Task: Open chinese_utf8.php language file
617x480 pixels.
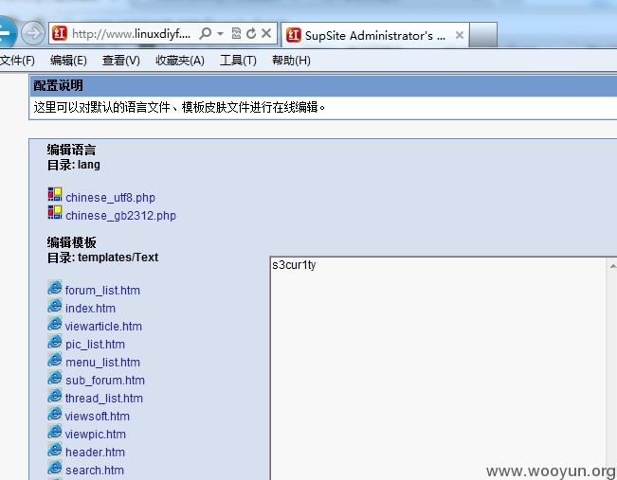Action: [110, 197]
